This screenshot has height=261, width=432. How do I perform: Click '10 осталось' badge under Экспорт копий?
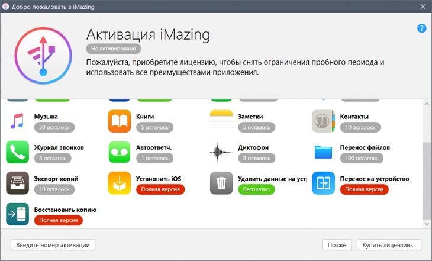[x=54, y=189]
